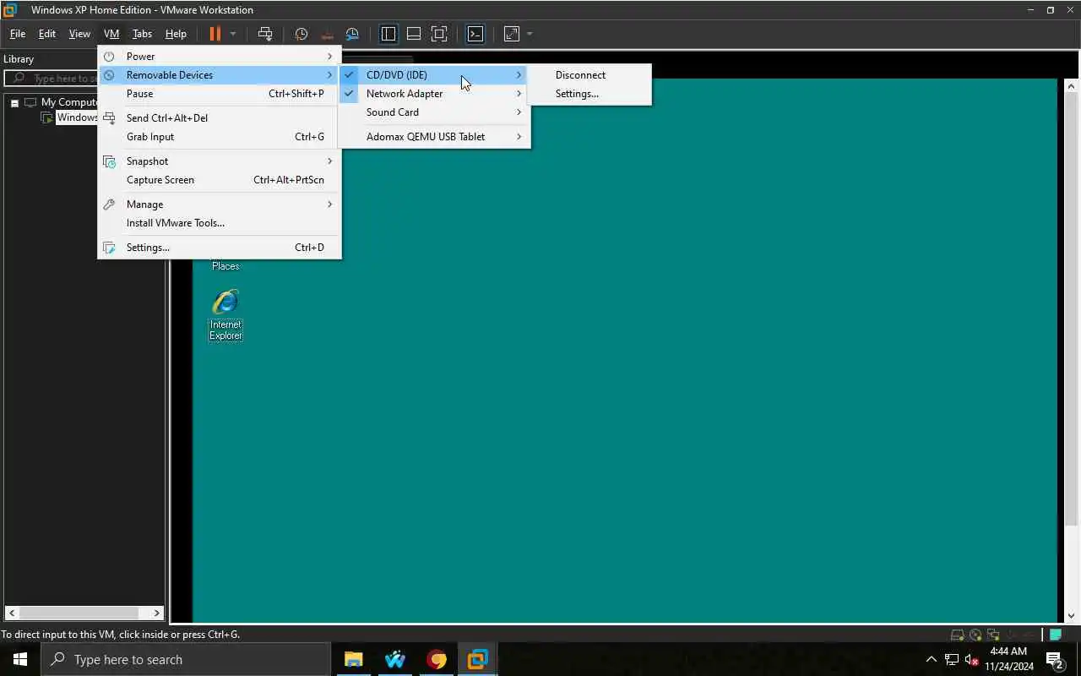Click the blue W taskbar app icon

click(394, 659)
